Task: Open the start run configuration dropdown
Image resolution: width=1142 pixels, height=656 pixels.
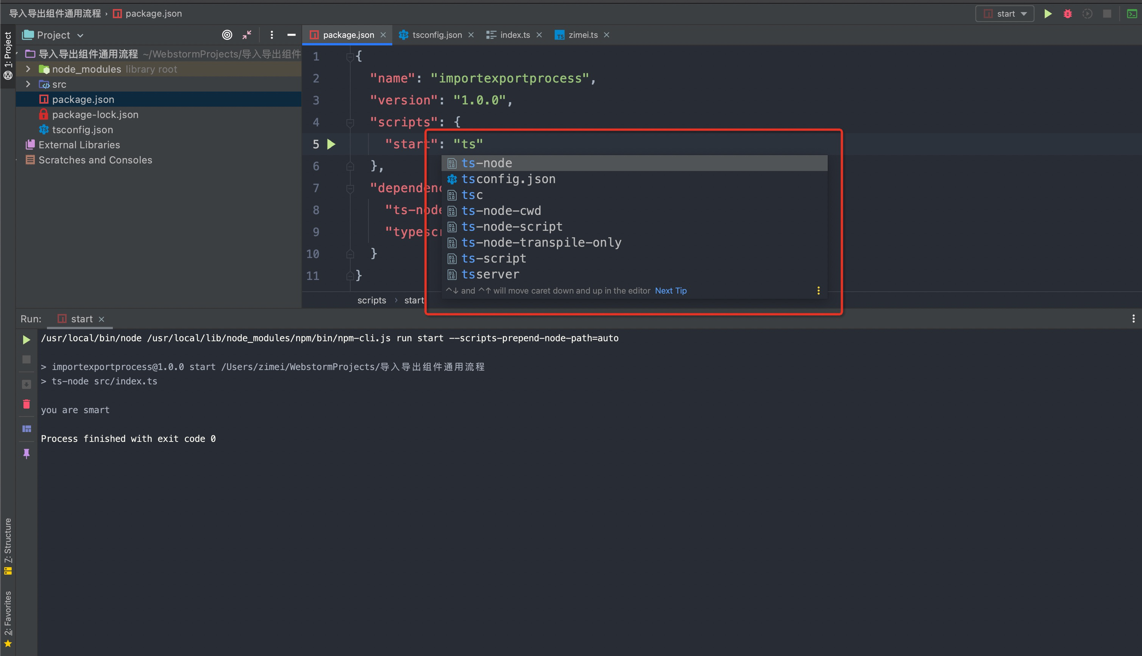Action: click(1005, 14)
